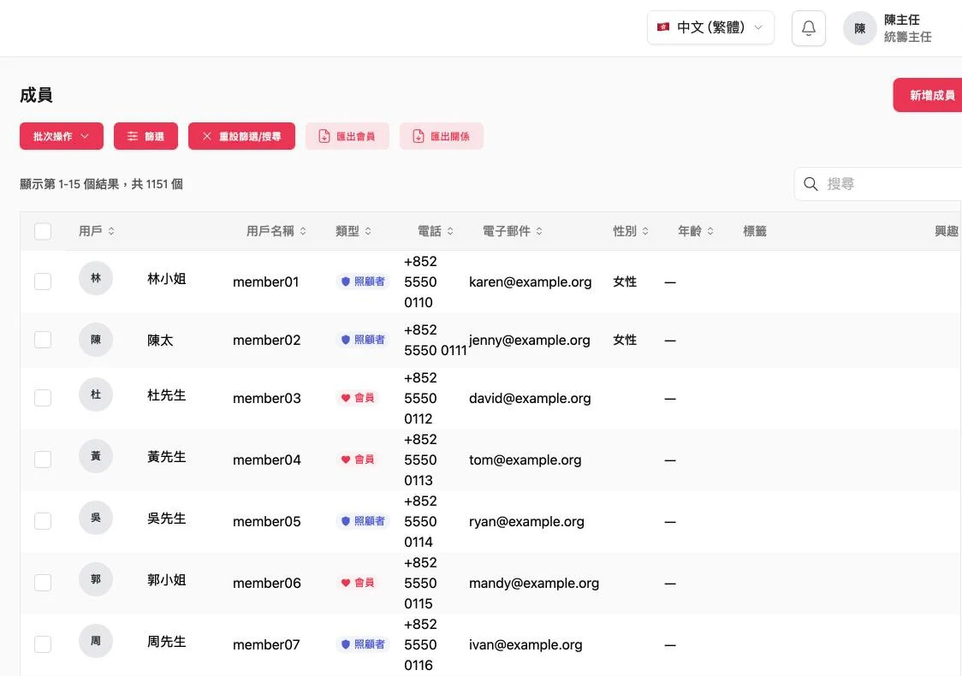Click avatar of 杜先生

96,394
